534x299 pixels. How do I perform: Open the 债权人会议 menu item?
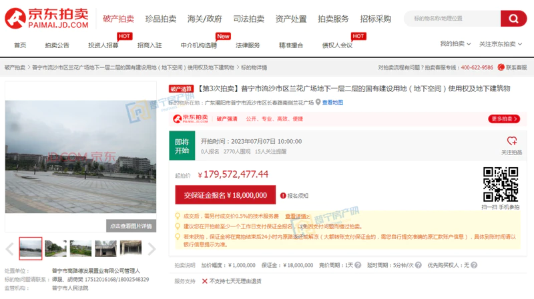337,45
